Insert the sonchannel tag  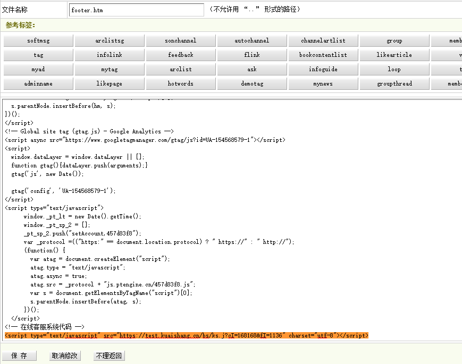click(181, 40)
